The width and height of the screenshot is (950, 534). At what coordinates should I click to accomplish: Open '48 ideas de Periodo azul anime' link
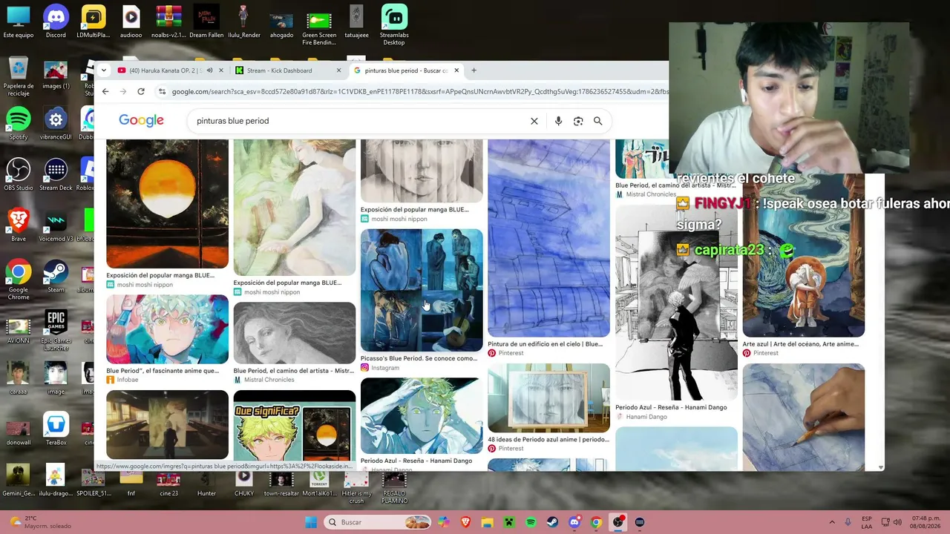548,439
